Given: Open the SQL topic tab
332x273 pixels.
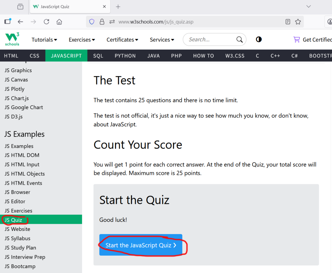Looking at the screenshot, I should click(x=98, y=56).
